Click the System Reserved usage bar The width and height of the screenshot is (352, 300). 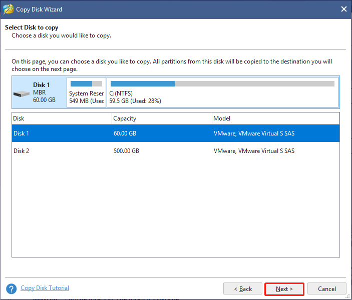(86, 84)
